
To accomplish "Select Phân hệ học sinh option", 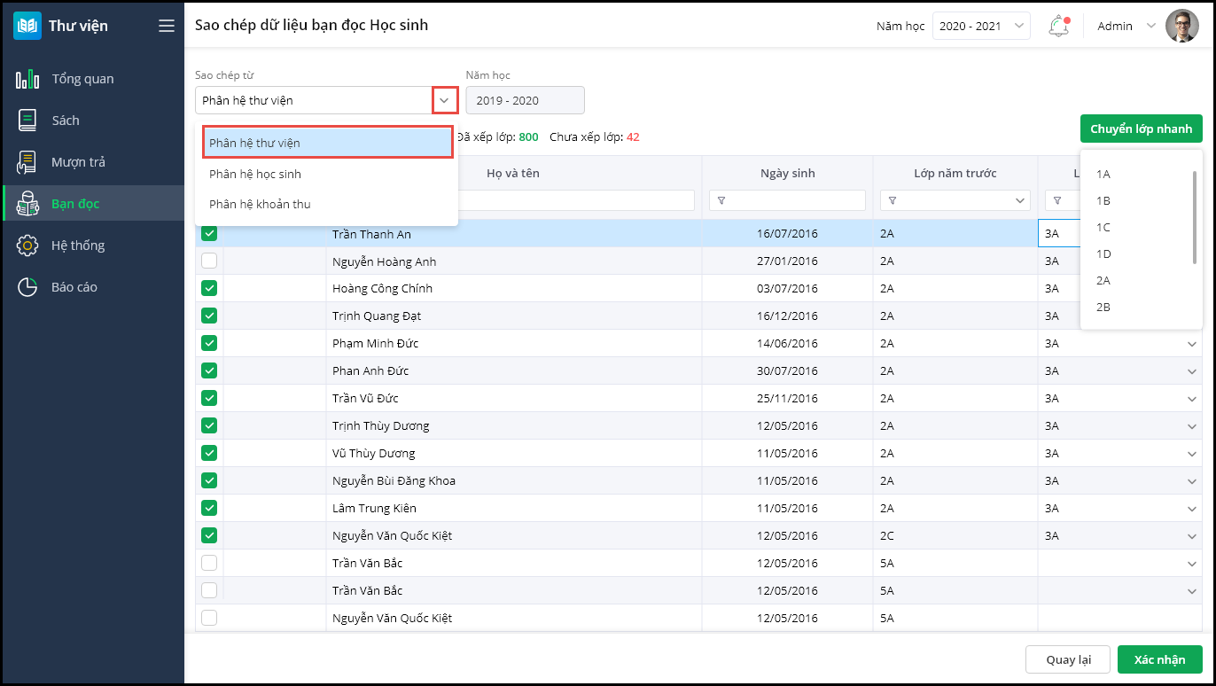I will tap(255, 174).
